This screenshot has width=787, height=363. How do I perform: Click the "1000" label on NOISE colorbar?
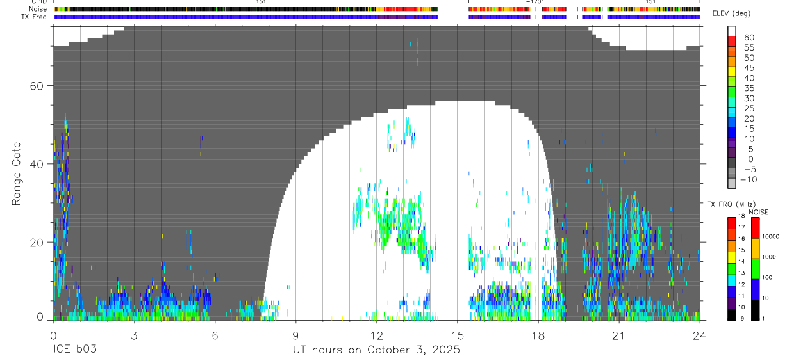tap(770, 257)
